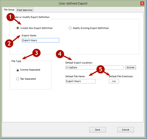Save the export definition
The image size is (147, 139).
coord(98,130)
